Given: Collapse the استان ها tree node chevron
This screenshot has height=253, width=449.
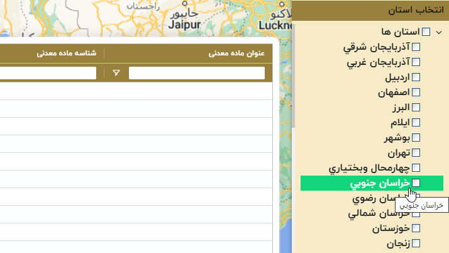Looking at the screenshot, I should 440,32.
